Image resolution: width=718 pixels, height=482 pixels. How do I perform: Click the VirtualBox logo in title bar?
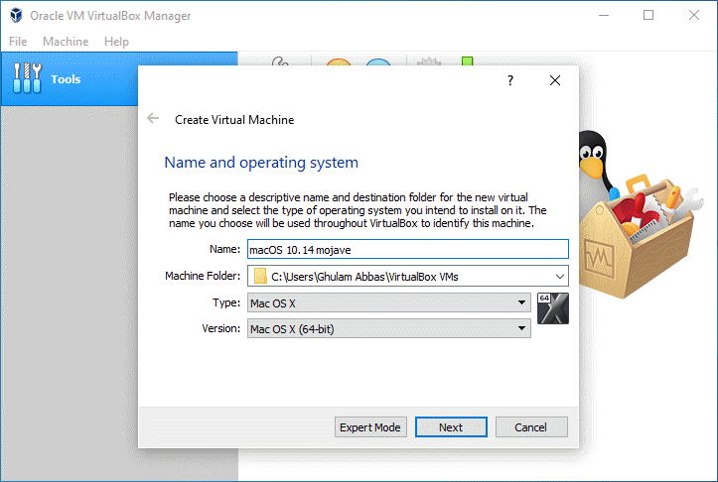coord(17,15)
